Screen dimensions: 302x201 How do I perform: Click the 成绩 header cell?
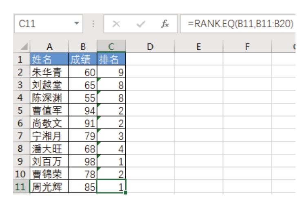click(82, 60)
